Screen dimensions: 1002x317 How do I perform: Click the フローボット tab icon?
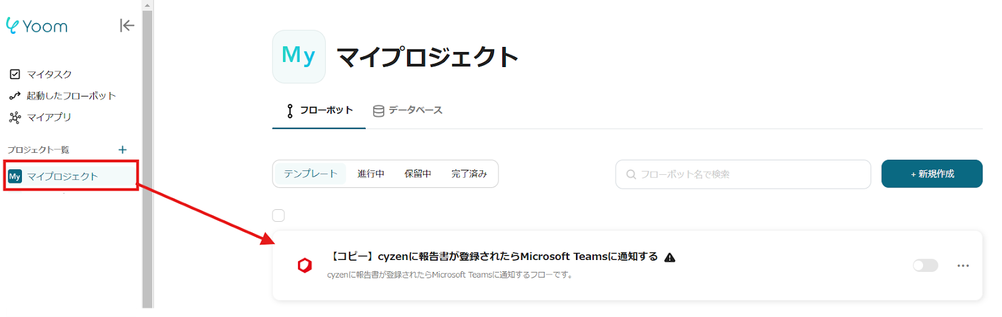point(290,111)
